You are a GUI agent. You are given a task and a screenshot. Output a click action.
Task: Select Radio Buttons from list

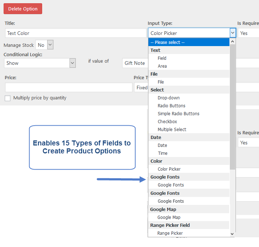click(x=171, y=105)
